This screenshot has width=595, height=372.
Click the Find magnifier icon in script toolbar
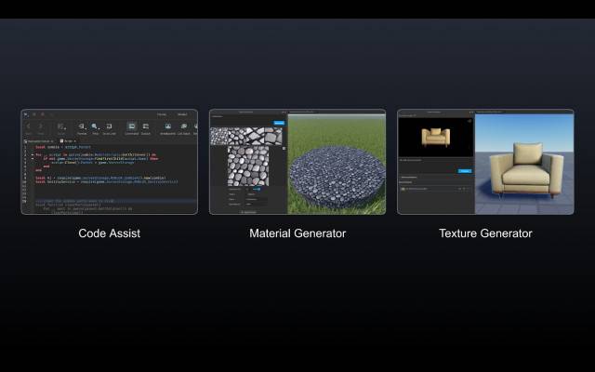95,126
